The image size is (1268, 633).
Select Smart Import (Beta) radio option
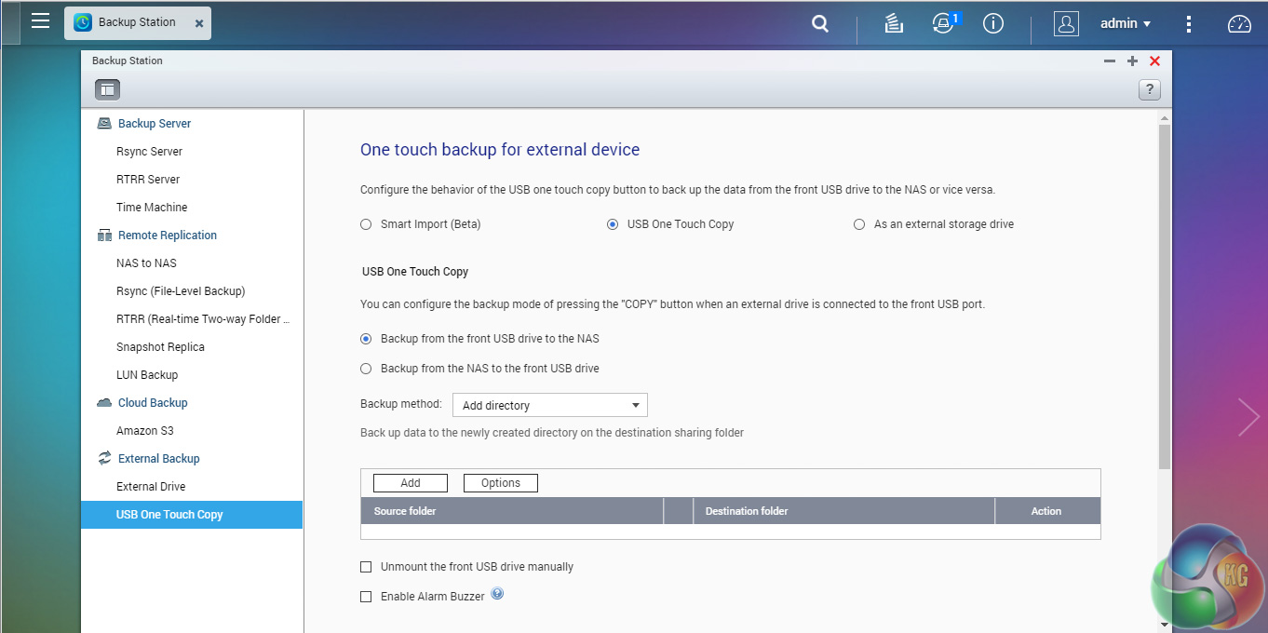(366, 224)
